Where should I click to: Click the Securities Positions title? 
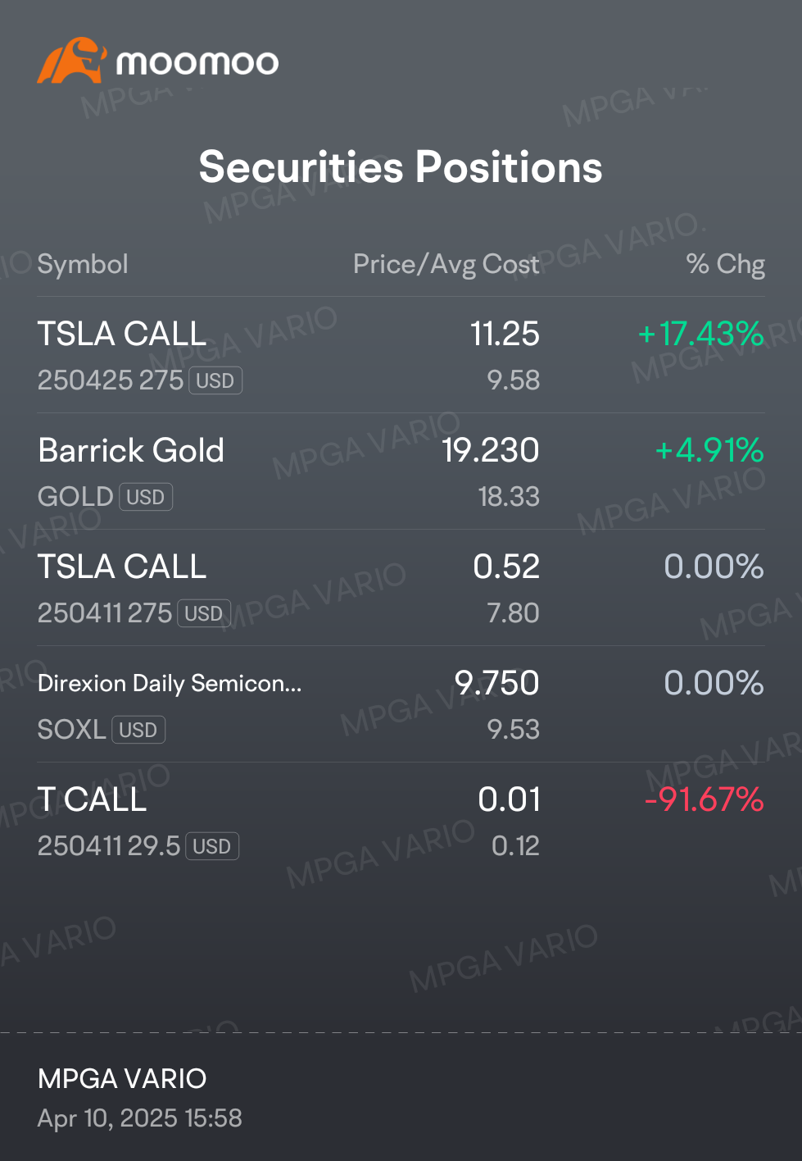401,167
